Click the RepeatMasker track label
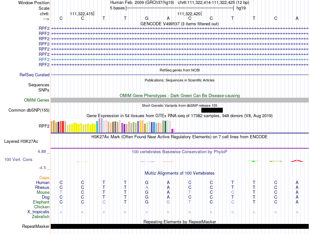 click(36, 226)
